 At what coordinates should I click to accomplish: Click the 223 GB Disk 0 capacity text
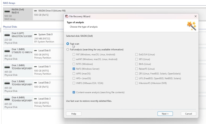(8, 40)
